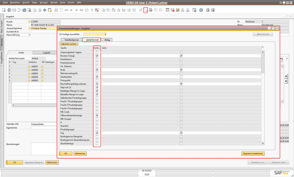Open the UI-Vorlage auswählen dropdown

coord(105,34)
